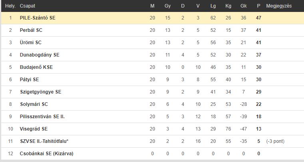This screenshot has width=304, height=162.
Task: Open the Szigetgyöngye SE team link
Action: coord(41,92)
